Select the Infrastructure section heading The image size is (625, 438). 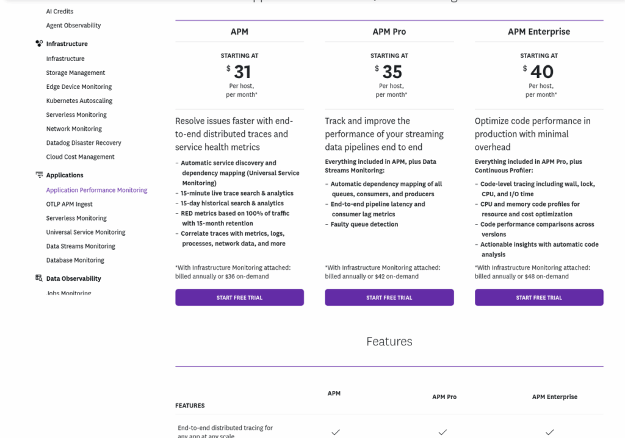[67, 44]
